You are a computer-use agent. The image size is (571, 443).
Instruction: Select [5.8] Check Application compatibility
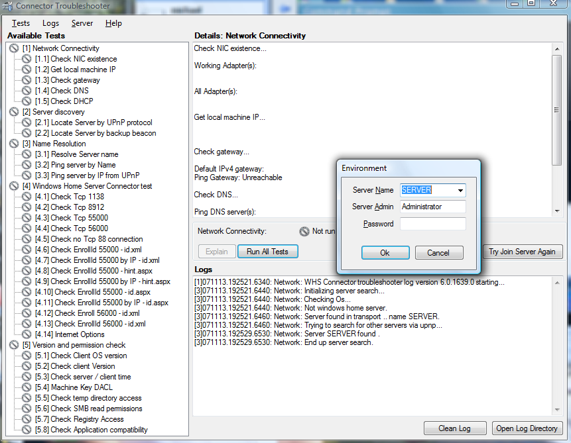pos(91,430)
